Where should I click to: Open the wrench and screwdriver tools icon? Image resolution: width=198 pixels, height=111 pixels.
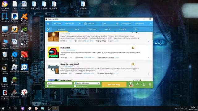point(48,29)
